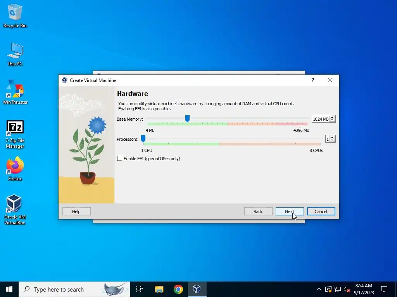Open Task View in taskbar
Screen dimensions: 397x297
pos(140,289)
